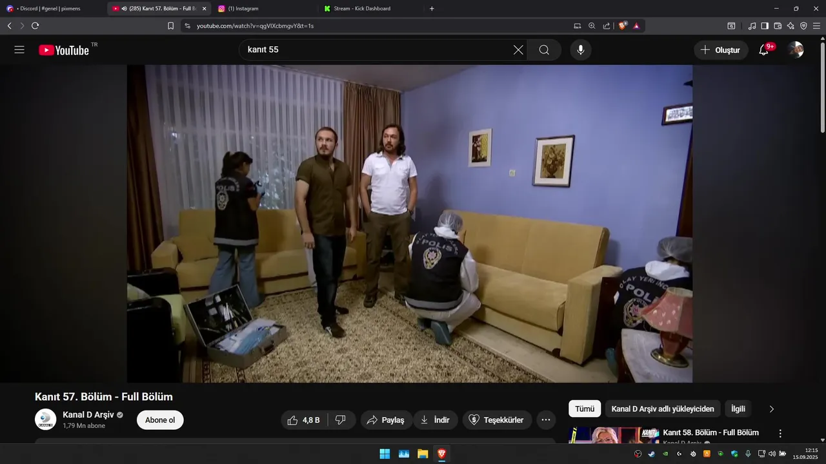Dislike the video with thumbs down
826x464 pixels.
pos(341,420)
